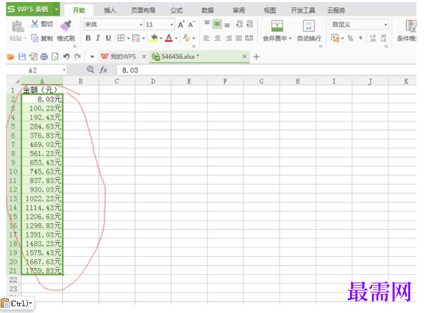The image size is (424, 313).
Task: Click the Redo arrow
Action: [x=77, y=57]
